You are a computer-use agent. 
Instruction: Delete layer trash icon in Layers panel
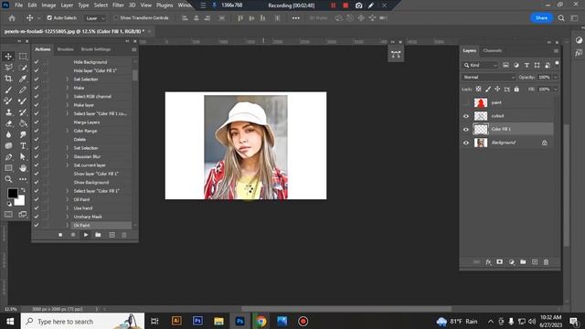click(547, 262)
